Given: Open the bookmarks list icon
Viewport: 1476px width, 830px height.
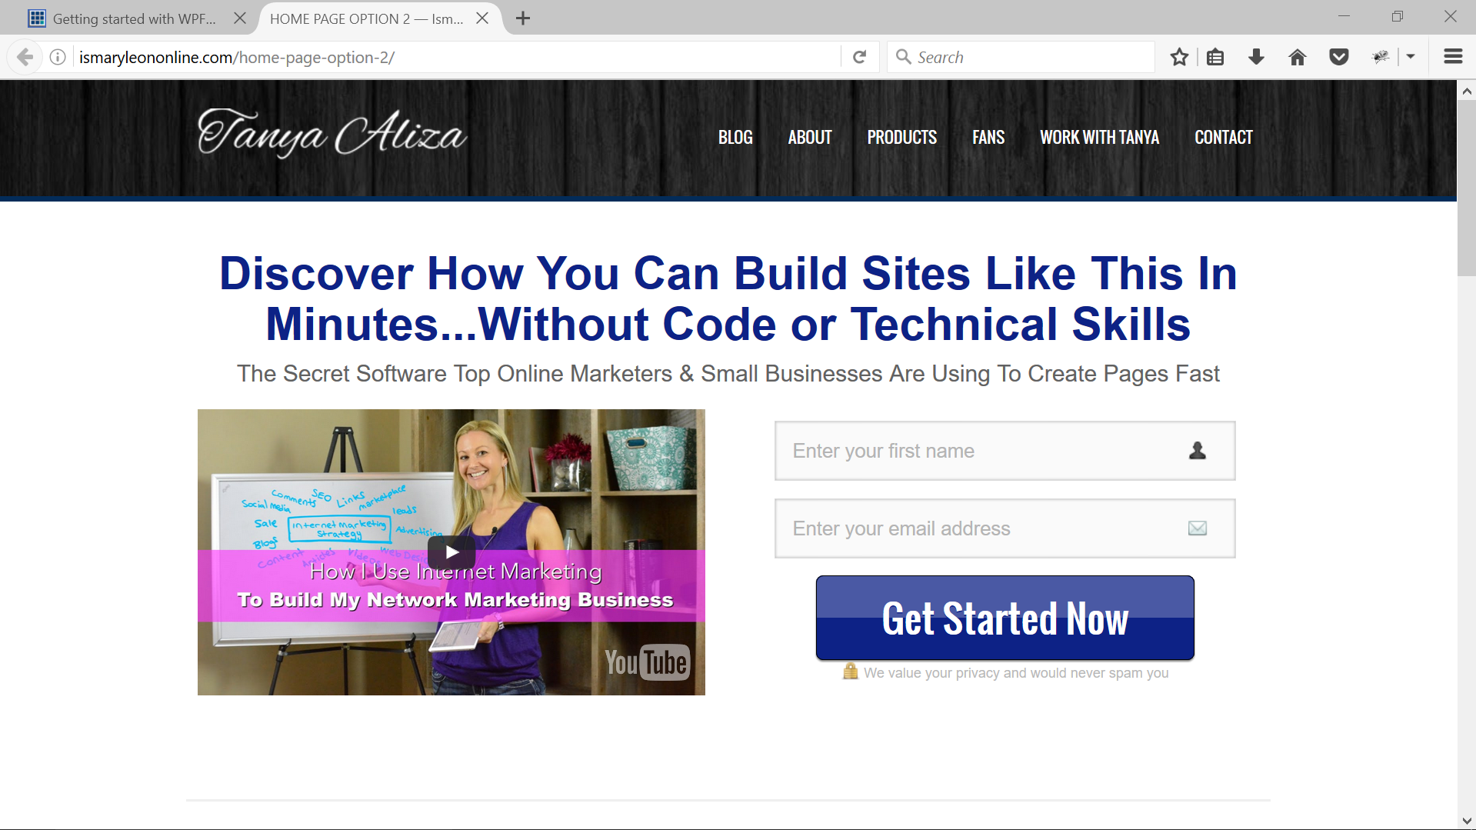Looking at the screenshot, I should pos(1215,57).
